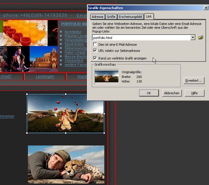Open the Leistungen navigation link
Screen dimensions: 209x185
click(x=45, y=76)
